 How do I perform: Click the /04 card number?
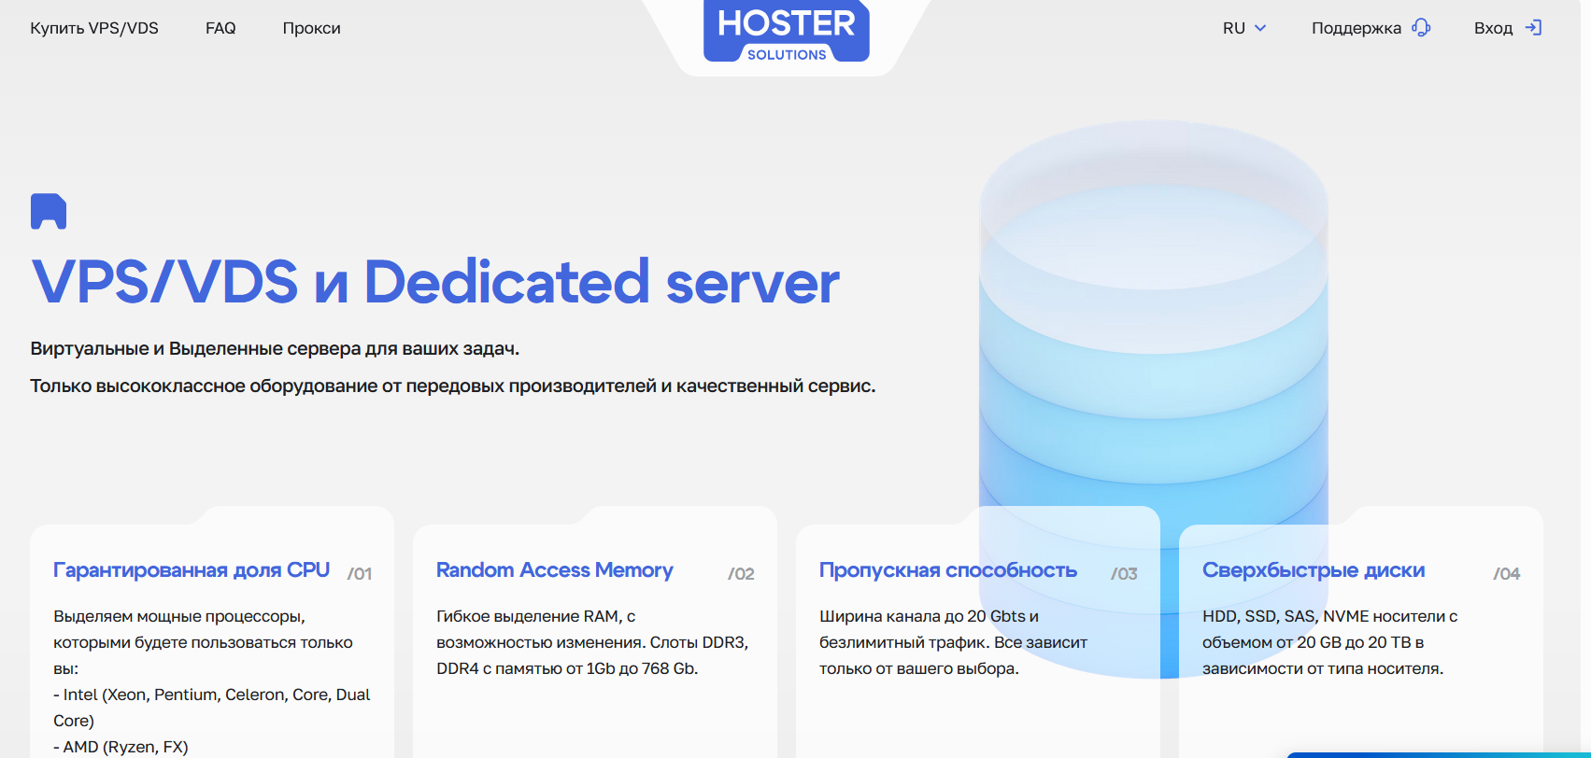point(1506,573)
